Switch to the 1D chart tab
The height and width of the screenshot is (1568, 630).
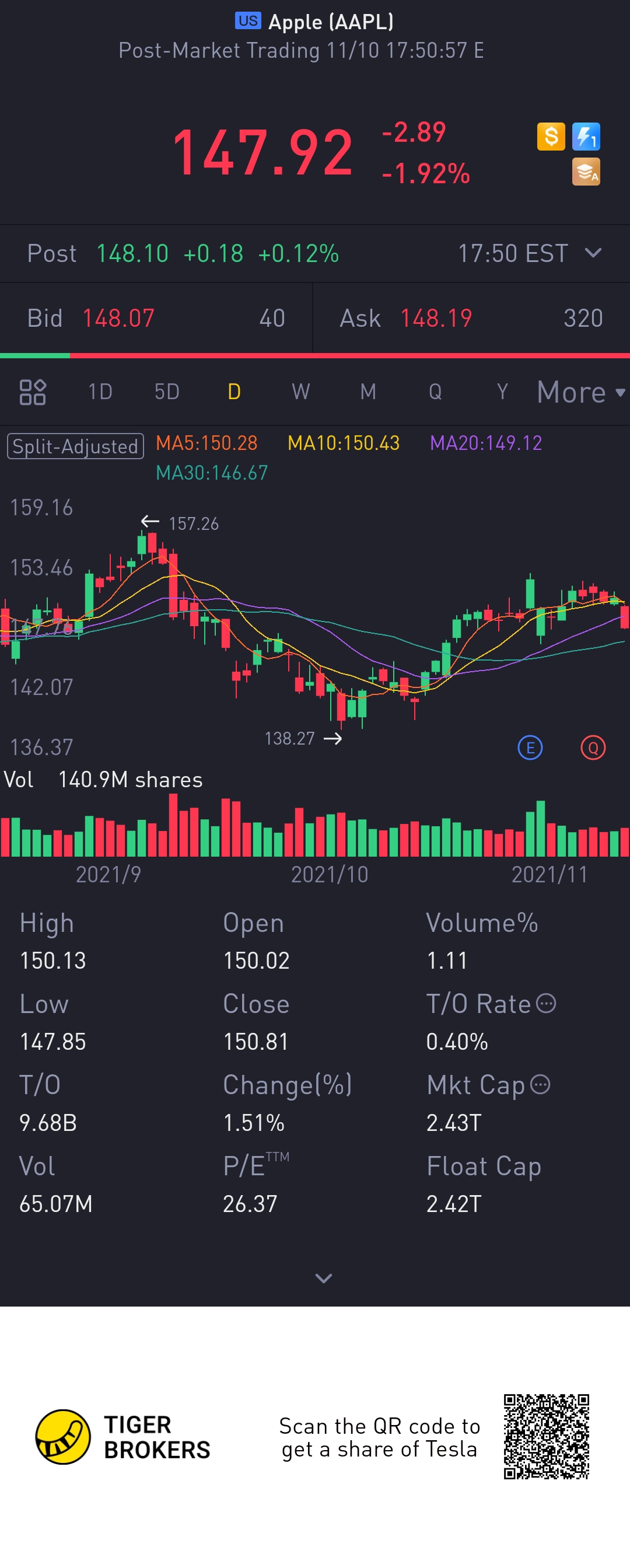pyautogui.click(x=100, y=392)
